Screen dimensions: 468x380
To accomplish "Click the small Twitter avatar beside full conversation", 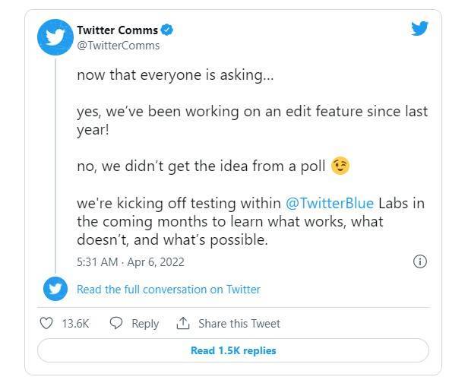I will click(56, 289).
